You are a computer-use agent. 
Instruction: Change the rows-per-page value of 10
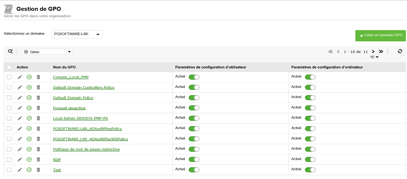coord(374,57)
